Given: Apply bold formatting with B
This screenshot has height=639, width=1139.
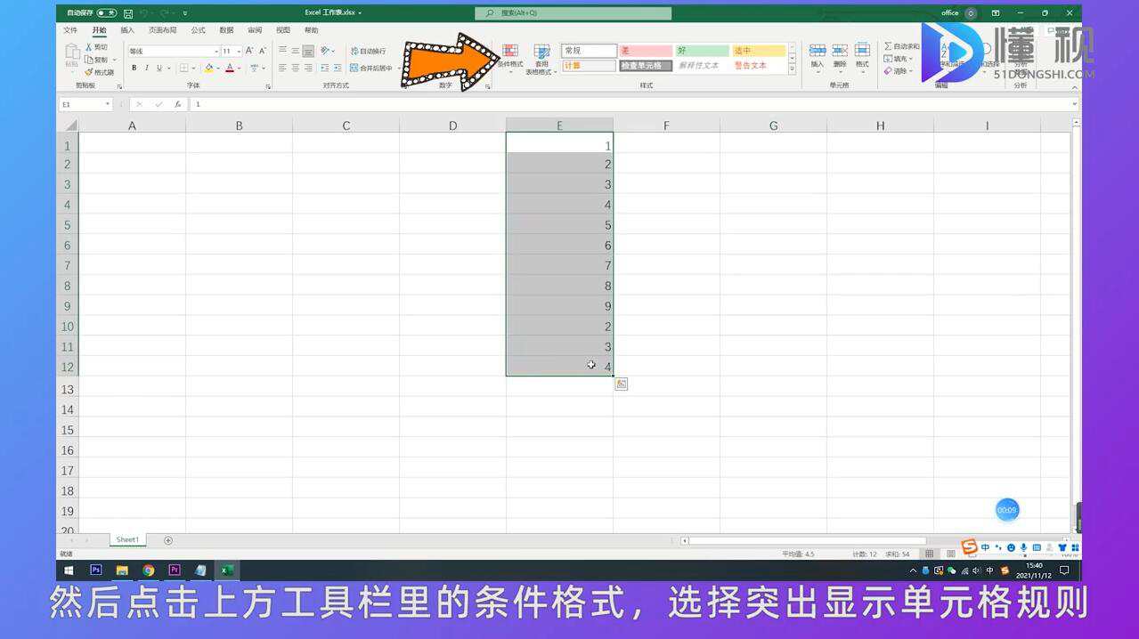Looking at the screenshot, I should point(134,68).
